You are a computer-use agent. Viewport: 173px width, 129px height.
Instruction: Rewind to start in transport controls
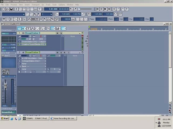(98, 9)
